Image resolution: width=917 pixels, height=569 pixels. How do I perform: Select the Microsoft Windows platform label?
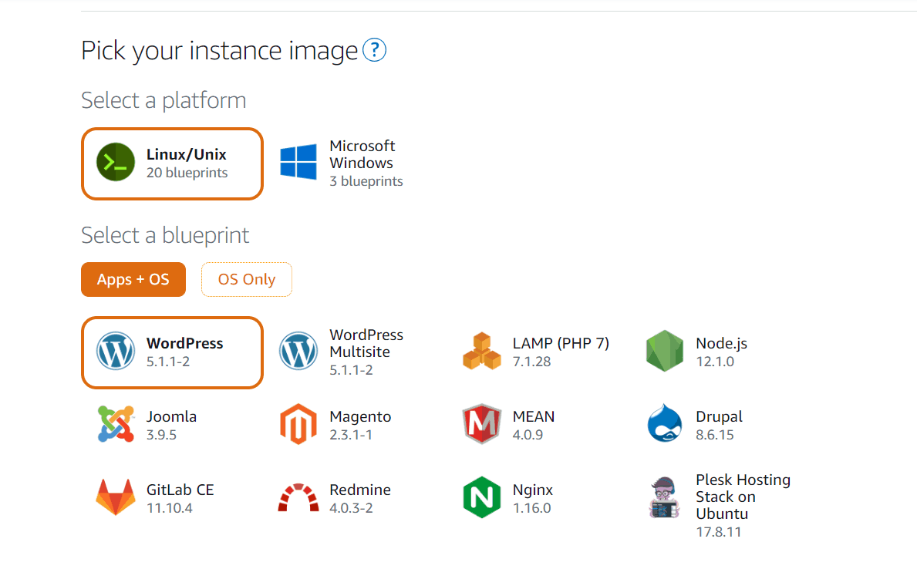click(362, 154)
